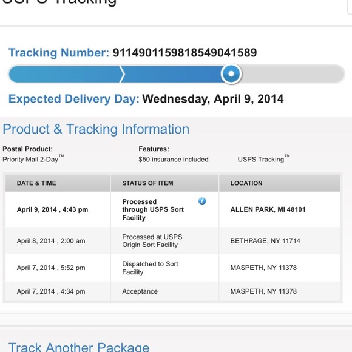Click the DATE & TIME column header
Image resolution: width=352 pixels, height=352 pixels.
36,183
